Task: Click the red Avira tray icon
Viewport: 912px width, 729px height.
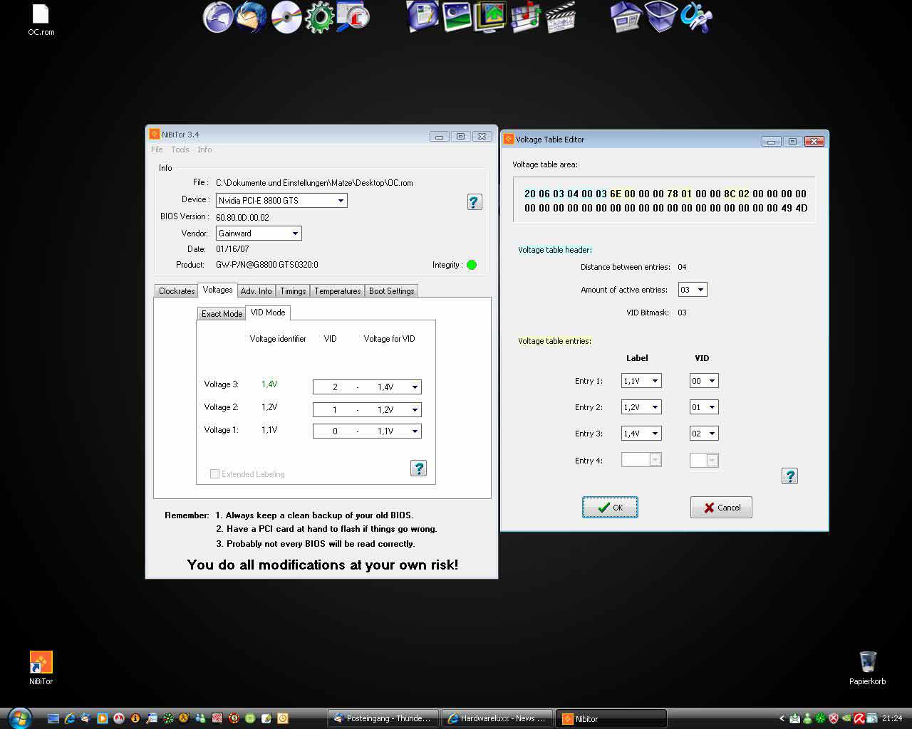Action: tap(859, 718)
